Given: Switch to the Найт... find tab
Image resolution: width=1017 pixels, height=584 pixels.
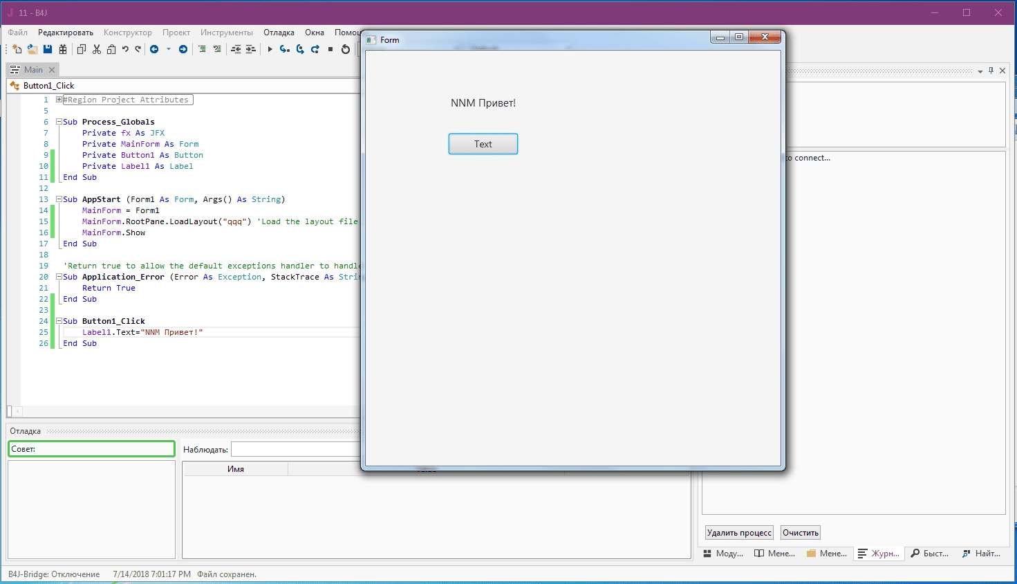Looking at the screenshot, I should tap(982, 554).
